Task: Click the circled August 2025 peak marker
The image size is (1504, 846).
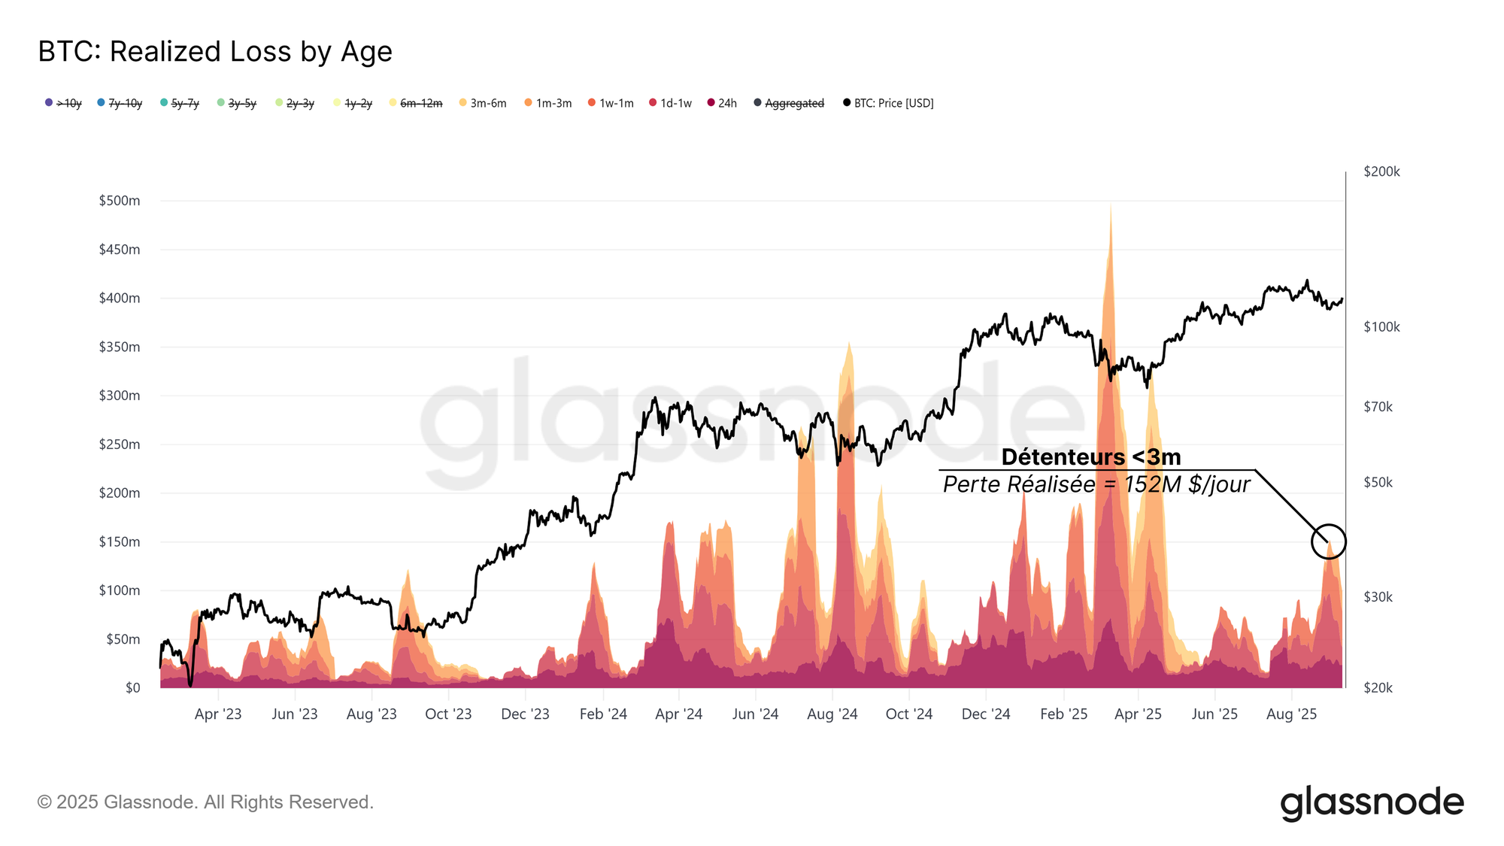Action: 1328,541
